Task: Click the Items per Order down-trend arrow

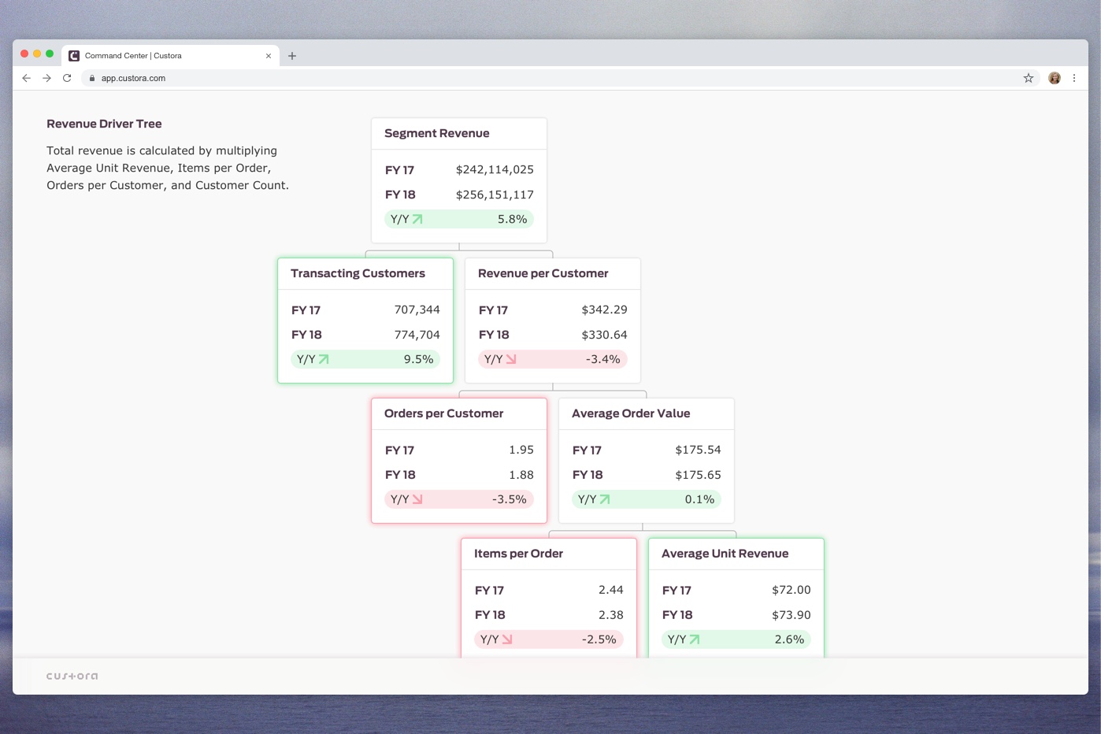Action: point(507,639)
